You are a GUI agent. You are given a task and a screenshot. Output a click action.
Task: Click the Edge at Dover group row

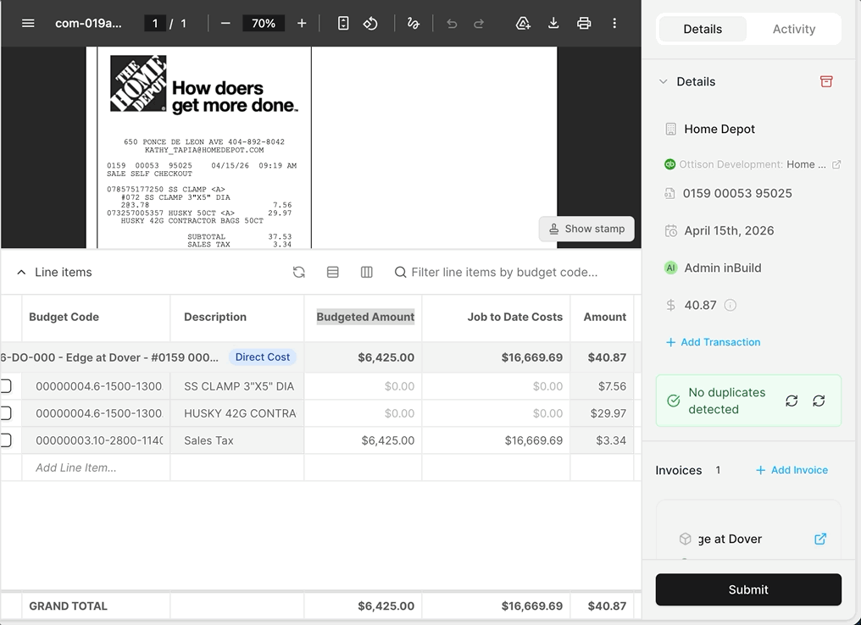pyautogui.click(x=320, y=357)
